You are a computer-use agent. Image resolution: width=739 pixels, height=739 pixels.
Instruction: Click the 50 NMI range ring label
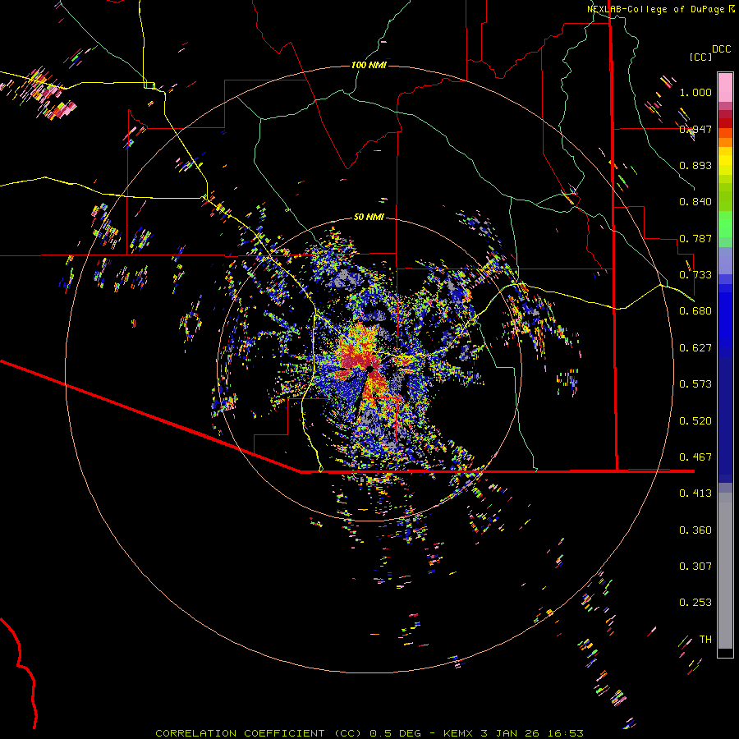pyautogui.click(x=369, y=217)
